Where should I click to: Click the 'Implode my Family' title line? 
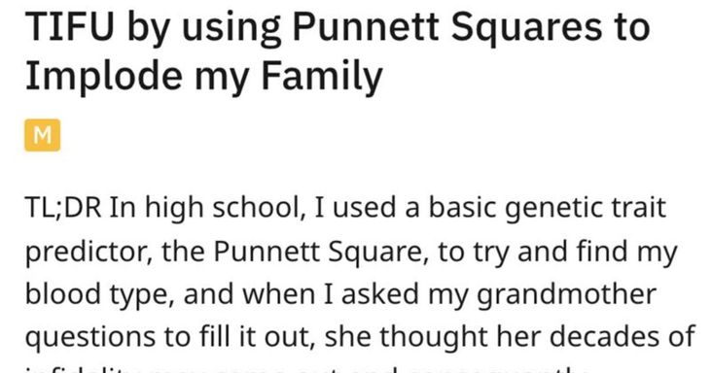pyautogui.click(x=204, y=76)
